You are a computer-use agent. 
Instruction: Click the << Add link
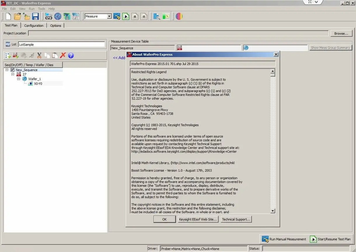tap(119, 58)
